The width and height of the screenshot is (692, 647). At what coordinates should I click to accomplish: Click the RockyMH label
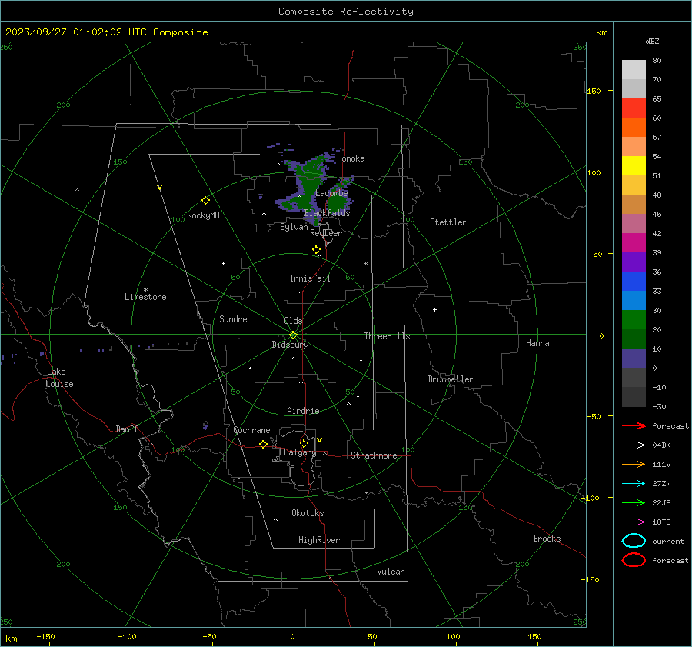tap(203, 215)
